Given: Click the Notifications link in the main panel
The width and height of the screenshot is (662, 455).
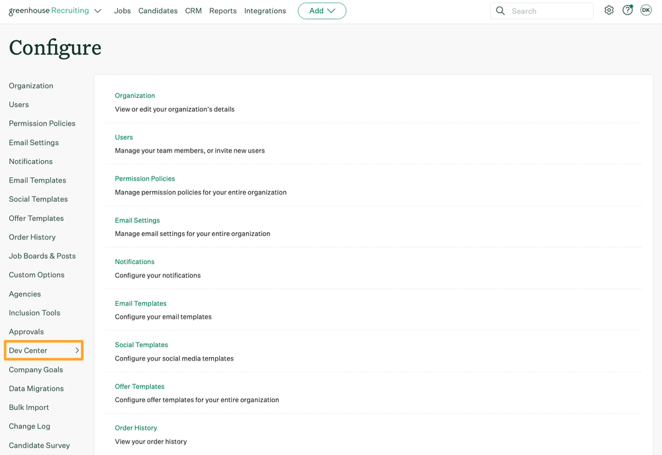Looking at the screenshot, I should click(134, 261).
